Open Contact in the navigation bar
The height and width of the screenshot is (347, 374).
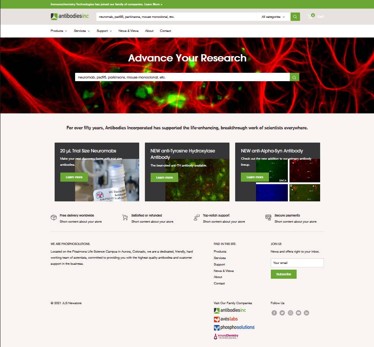pyautogui.click(x=165, y=31)
